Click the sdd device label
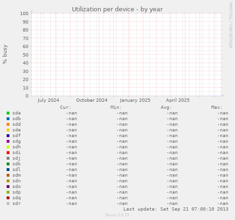 (x=17, y=124)
